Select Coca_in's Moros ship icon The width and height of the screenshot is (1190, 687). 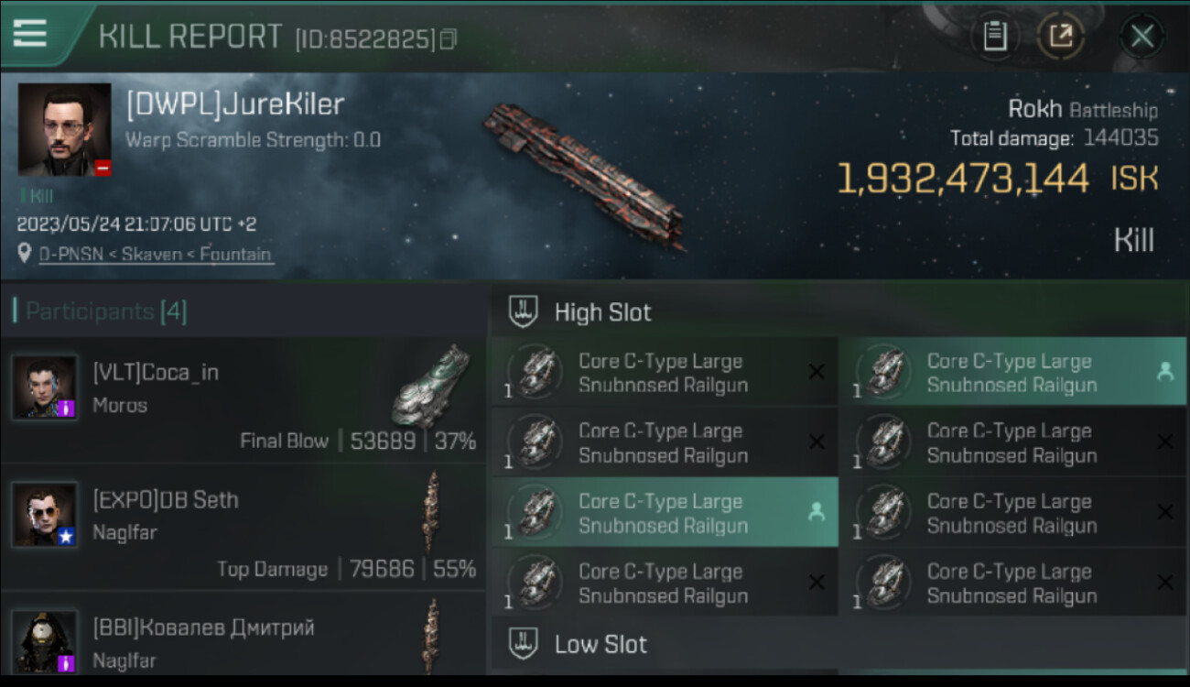(x=431, y=387)
